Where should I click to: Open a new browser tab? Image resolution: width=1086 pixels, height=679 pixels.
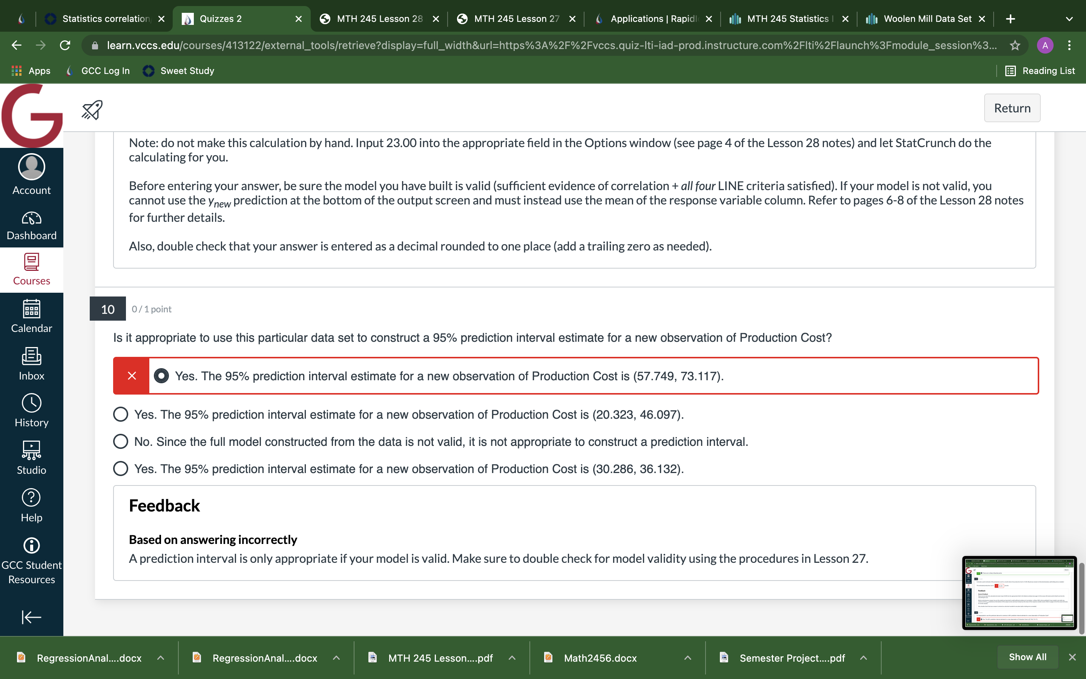click(x=1011, y=18)
